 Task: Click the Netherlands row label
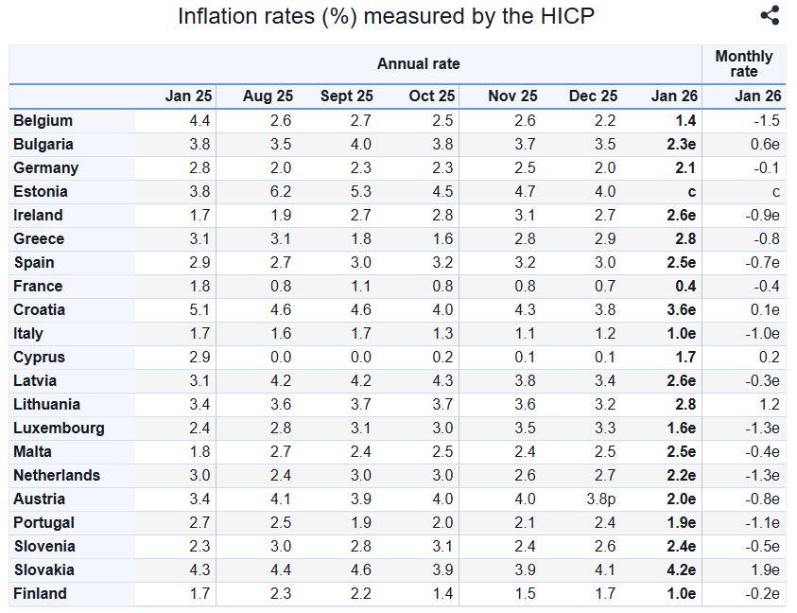pos(57,476)
